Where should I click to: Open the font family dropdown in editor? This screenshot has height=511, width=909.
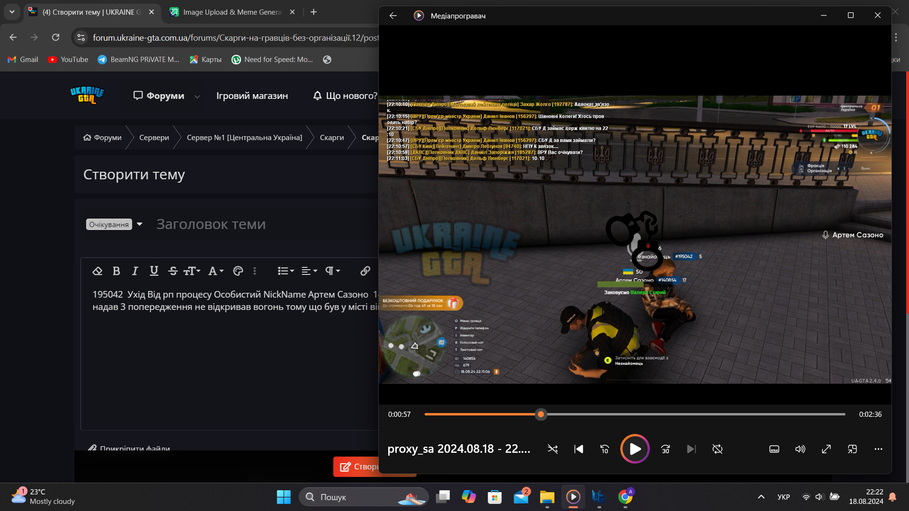click(x=215, y=271)
